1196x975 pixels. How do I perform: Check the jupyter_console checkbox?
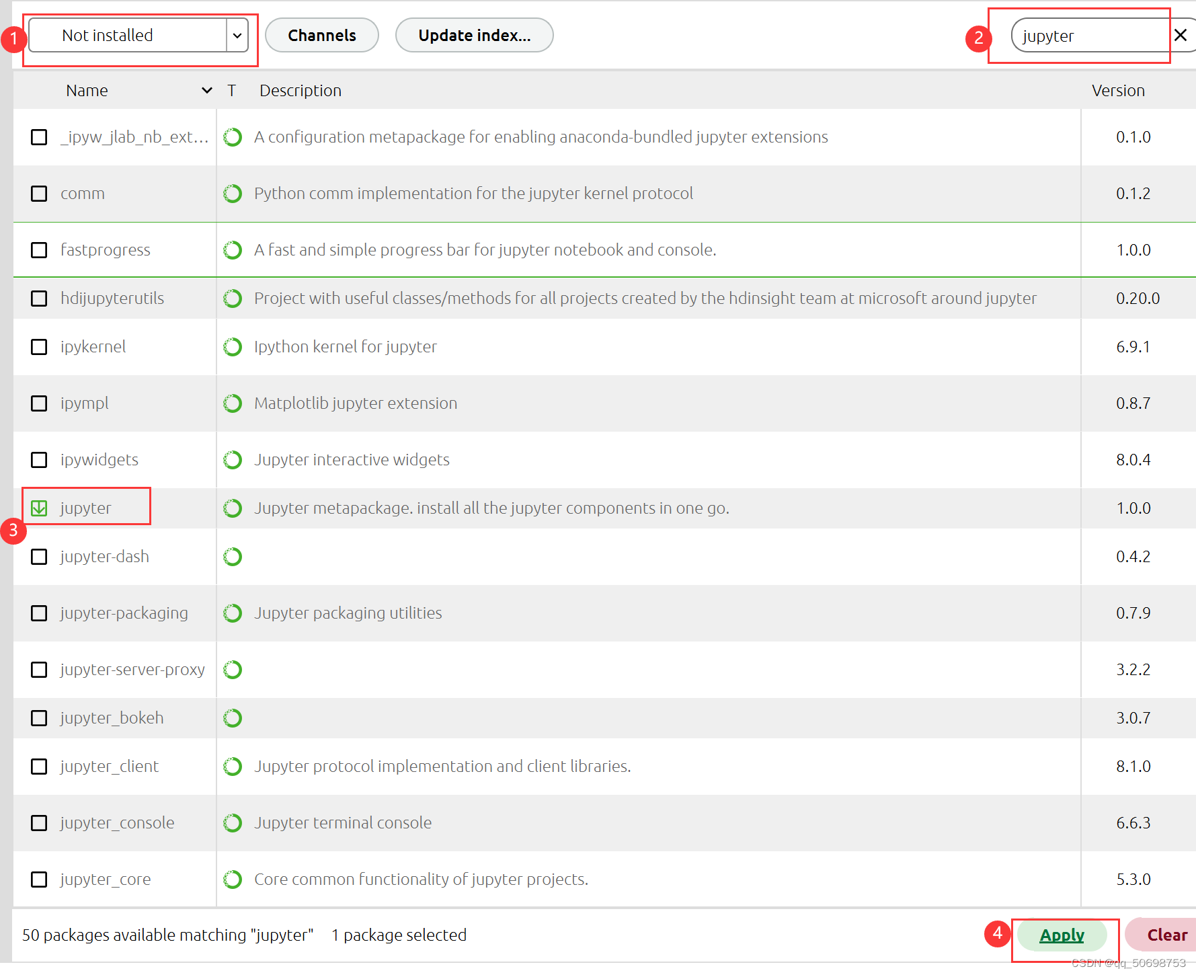click(x=39, y=823)
